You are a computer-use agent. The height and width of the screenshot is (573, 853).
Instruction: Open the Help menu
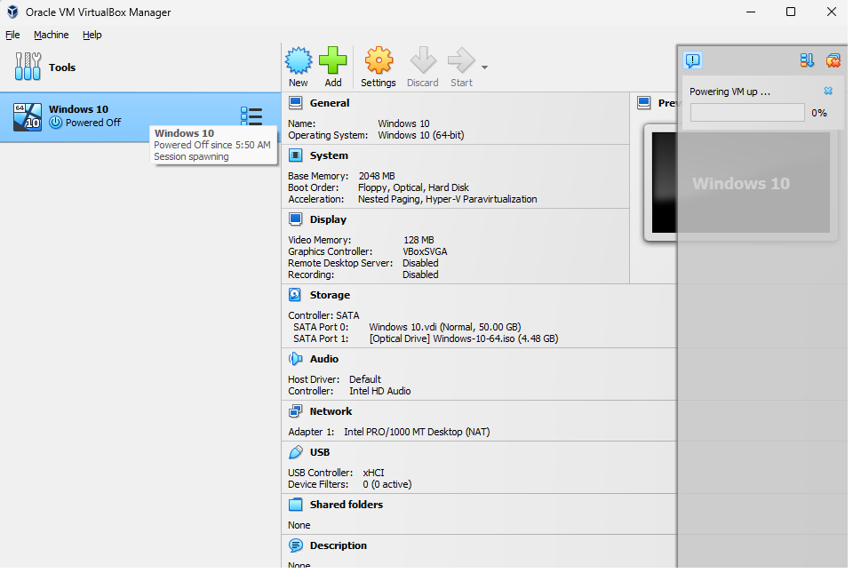point(92,35)
